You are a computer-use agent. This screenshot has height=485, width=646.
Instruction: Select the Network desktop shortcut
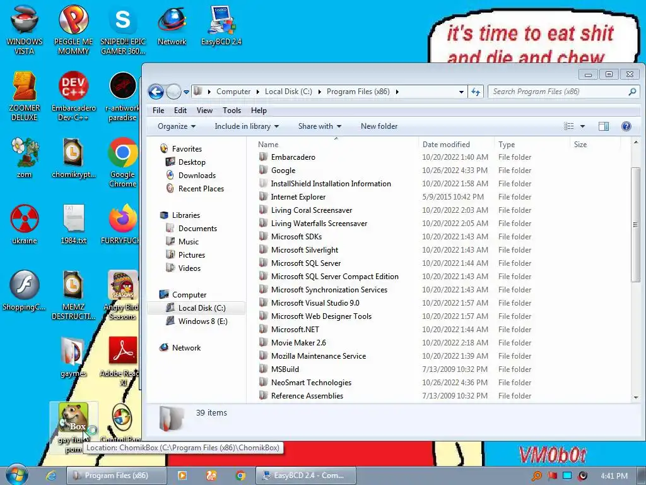[172, 25]
